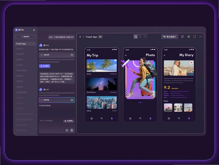Click the Grand Canyon night sky photo
The height and width of the screenshot is (165, 219).
tap(102, 84)
